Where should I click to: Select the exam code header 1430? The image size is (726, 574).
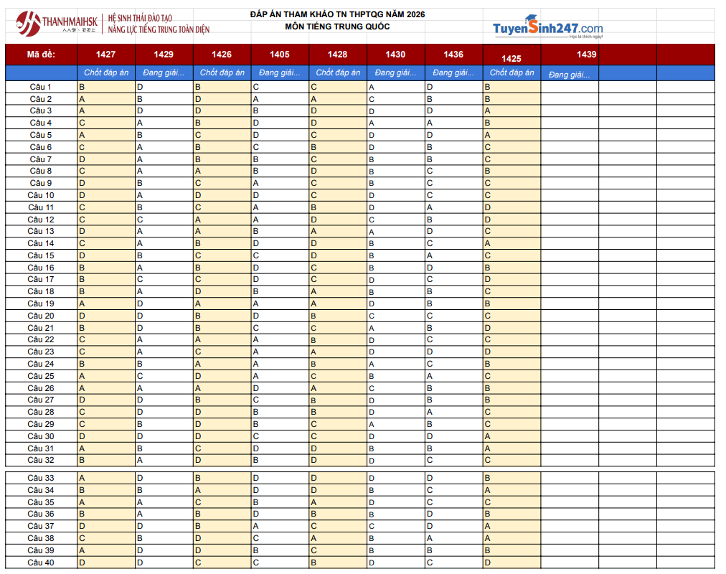[395, 55]
